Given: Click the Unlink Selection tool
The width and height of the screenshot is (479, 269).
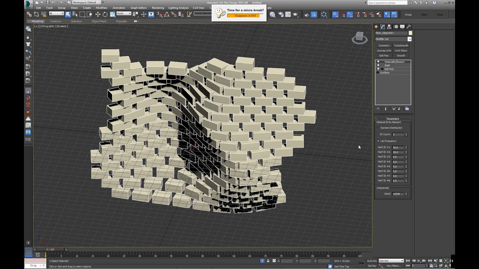Looking at the screenshot, I should coord(36,14).
